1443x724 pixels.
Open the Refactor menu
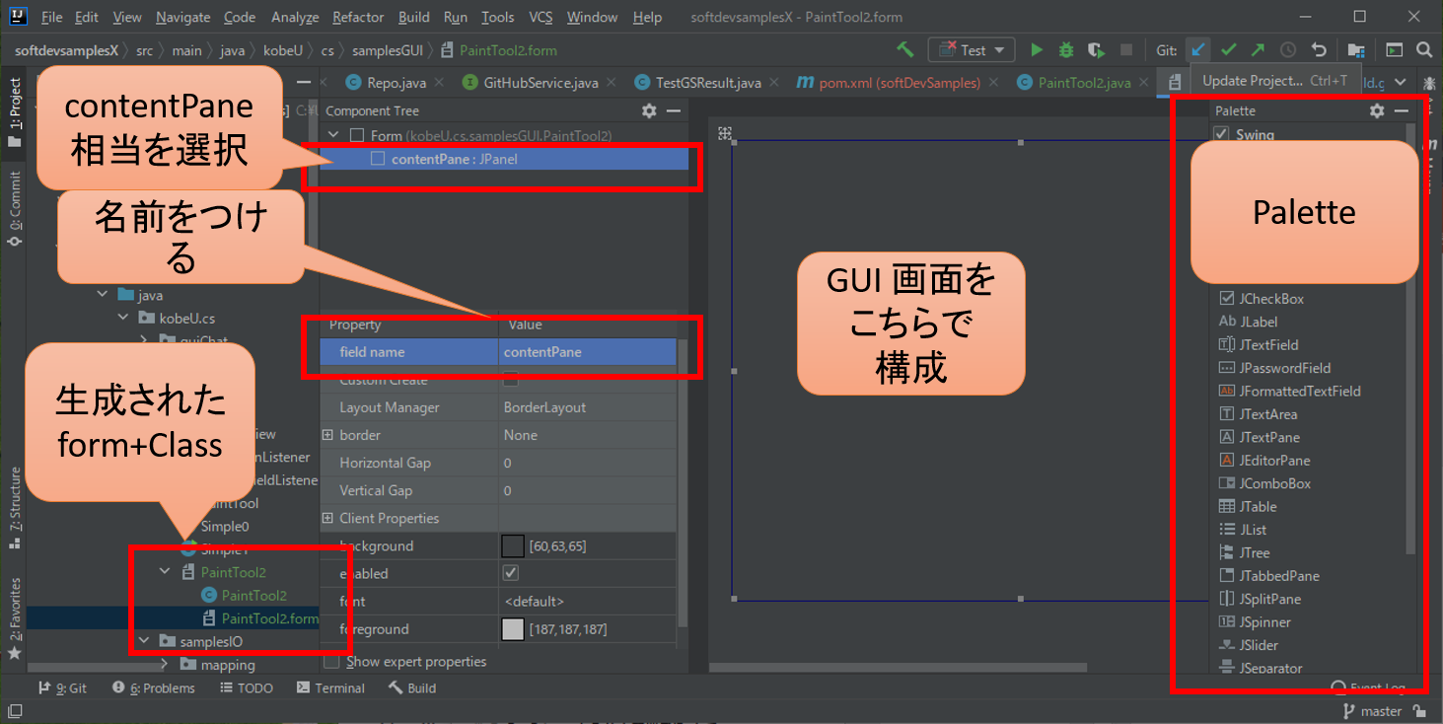tap(358, 18)
